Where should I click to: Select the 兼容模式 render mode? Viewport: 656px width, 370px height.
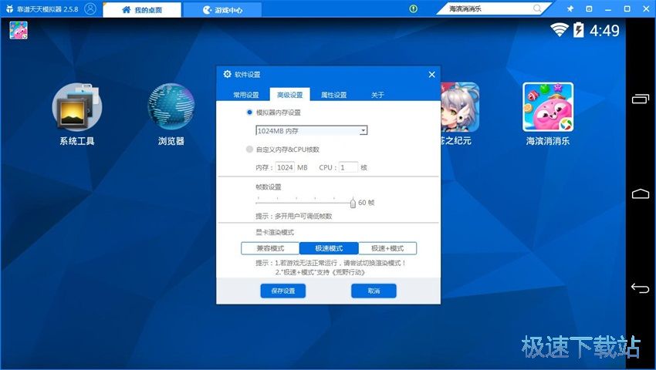270,248
